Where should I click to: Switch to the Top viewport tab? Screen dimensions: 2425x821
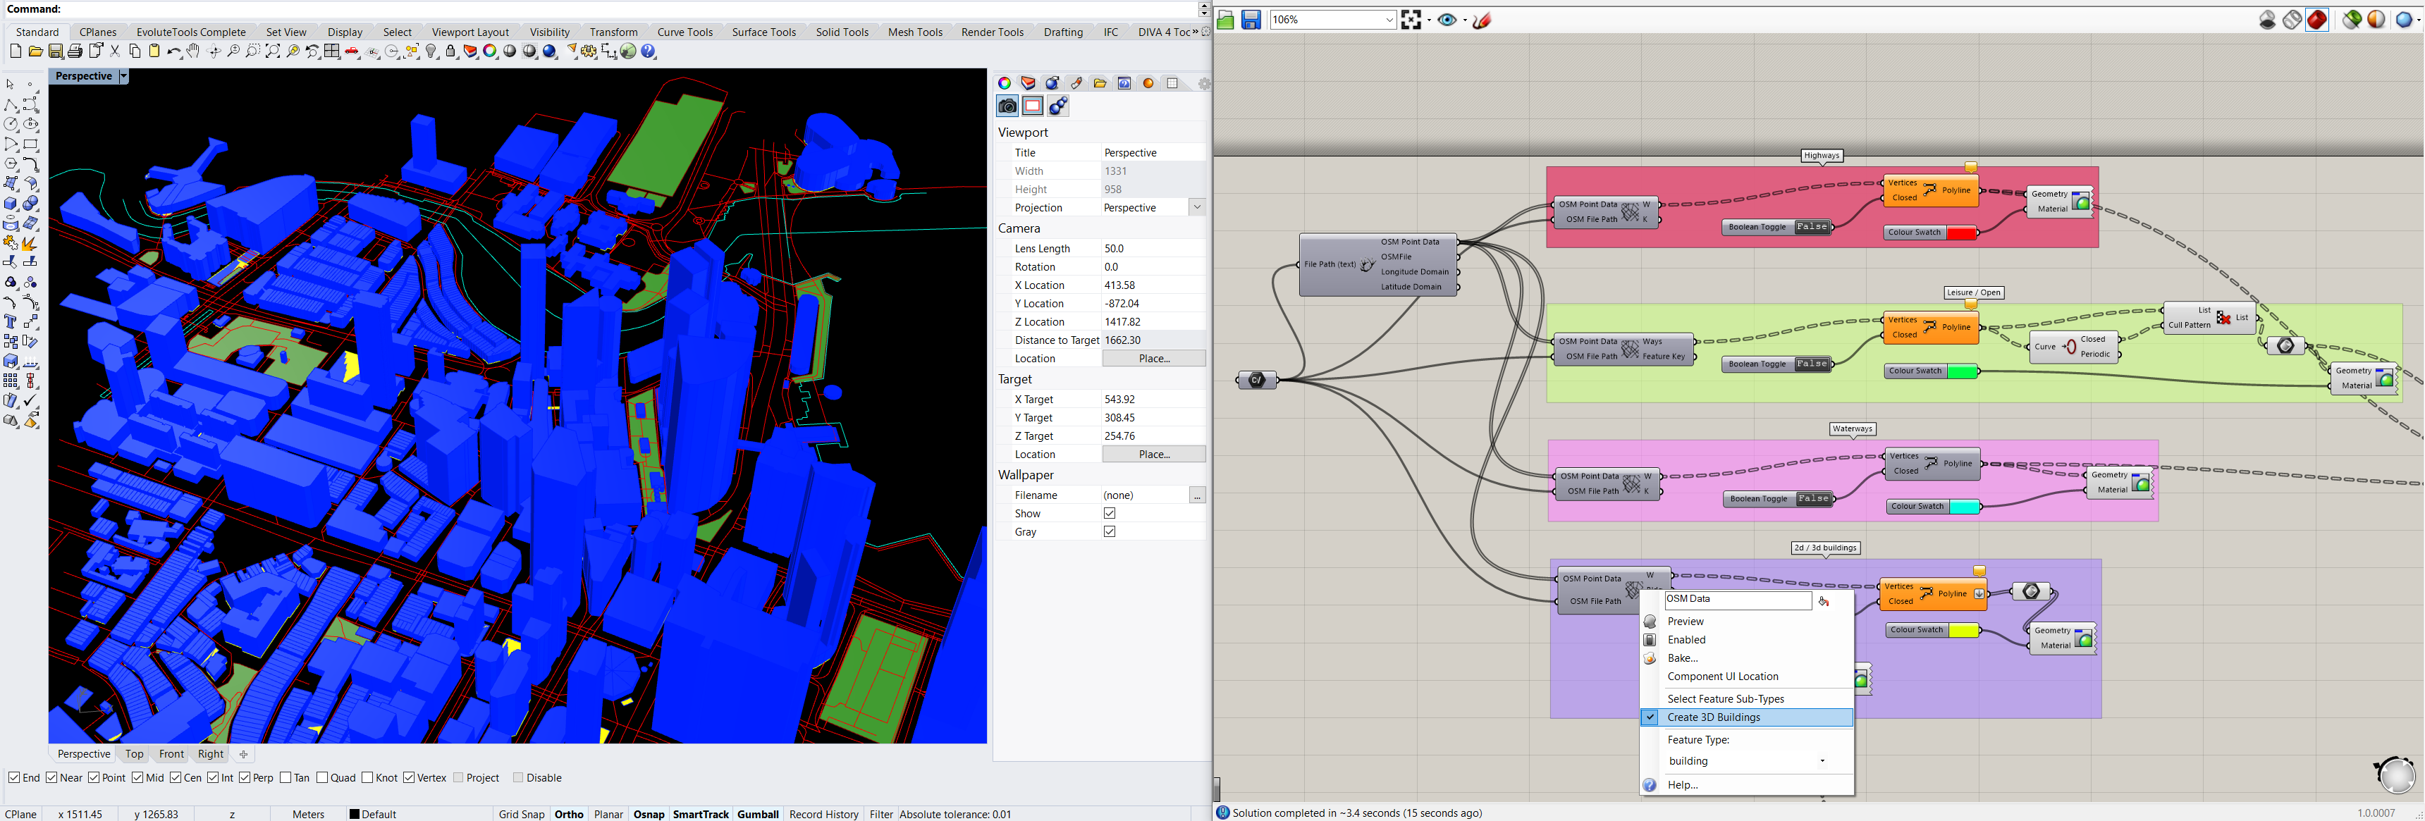coord(135,754)
